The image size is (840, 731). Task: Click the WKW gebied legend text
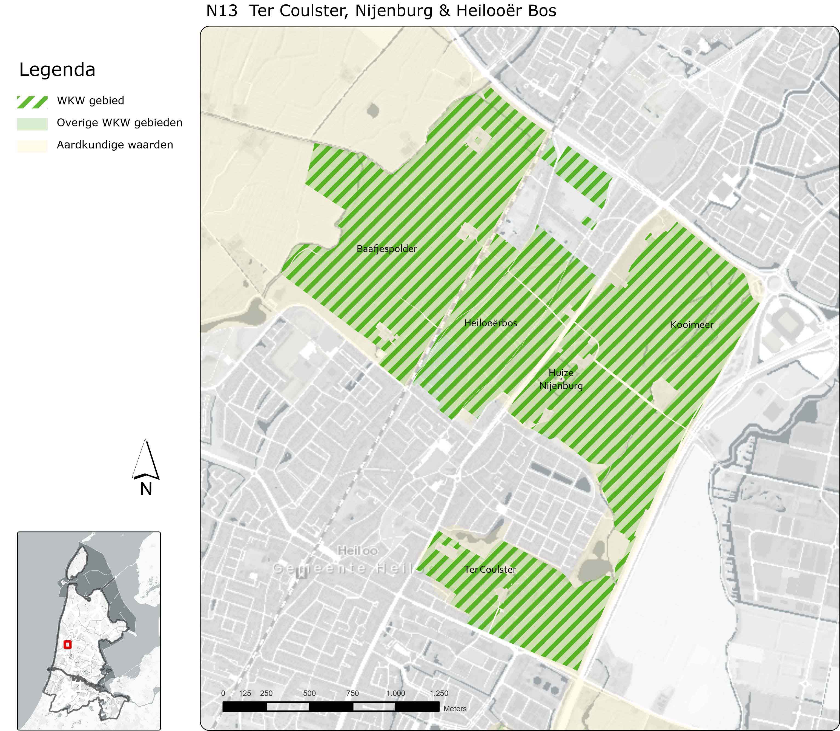click(x=91, y=101)
